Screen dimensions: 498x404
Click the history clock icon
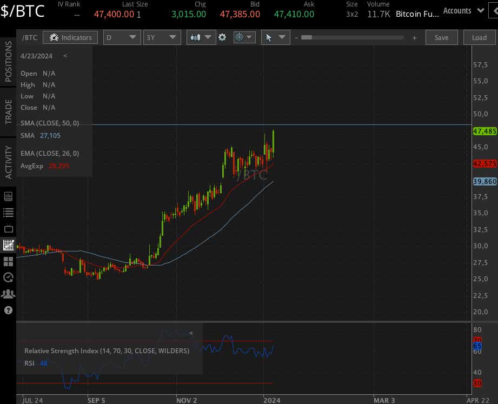(8, 277)
